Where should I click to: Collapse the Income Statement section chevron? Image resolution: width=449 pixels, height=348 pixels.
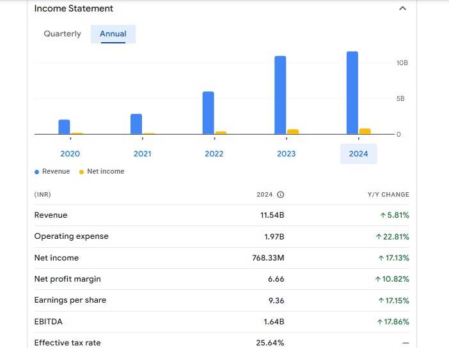click(402, 8)
